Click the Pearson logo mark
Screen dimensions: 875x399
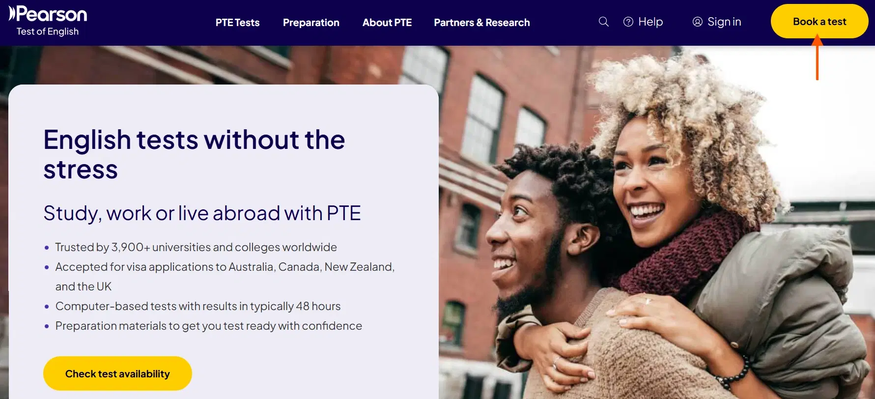coord(12,13)
